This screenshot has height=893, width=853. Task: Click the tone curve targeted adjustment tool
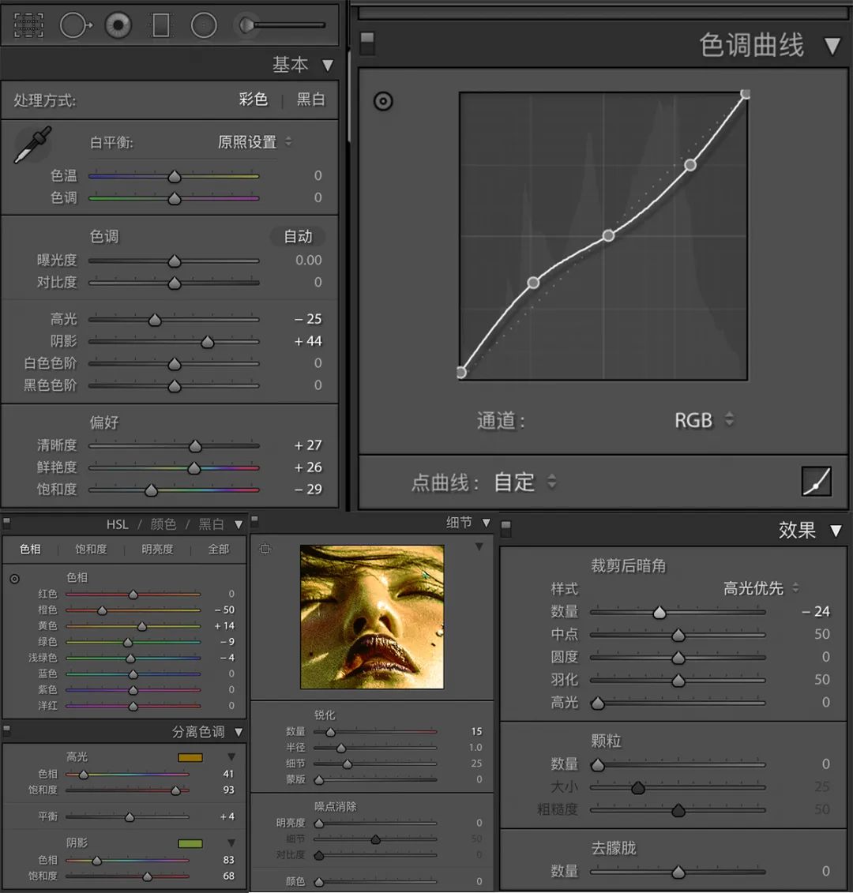[x=383, y=101]
